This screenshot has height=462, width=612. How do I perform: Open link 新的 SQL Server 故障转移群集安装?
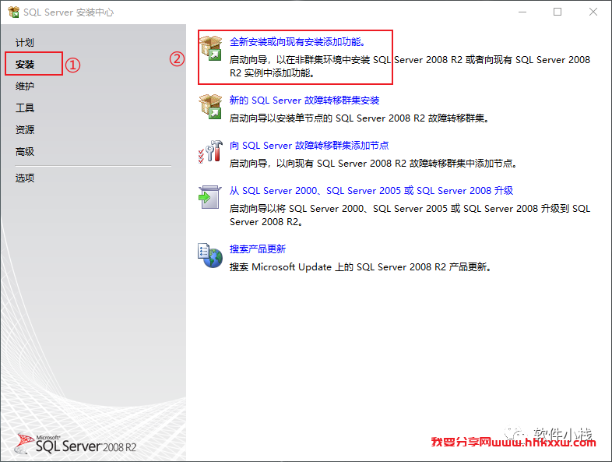(304, 101)
